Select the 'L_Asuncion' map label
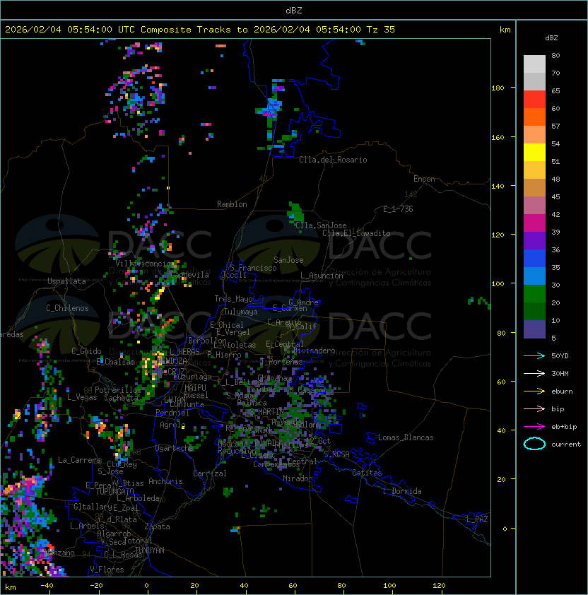The image size is (588, 595). tap(322, 276)
